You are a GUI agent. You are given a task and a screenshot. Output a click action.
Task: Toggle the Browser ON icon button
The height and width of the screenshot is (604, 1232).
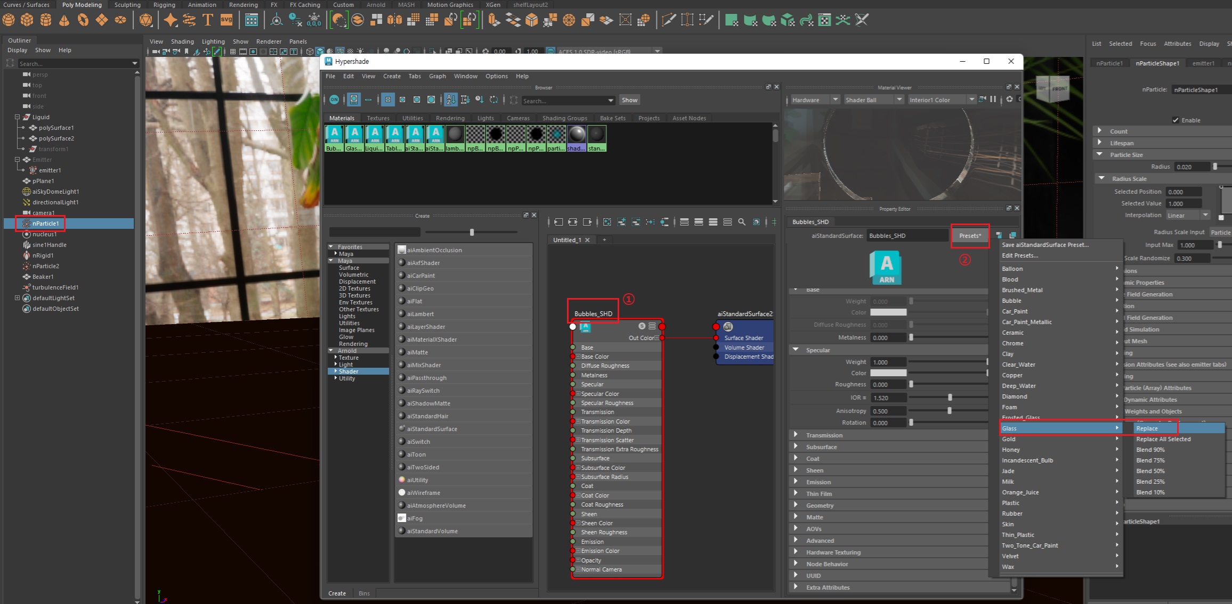(x=334, y=100)
